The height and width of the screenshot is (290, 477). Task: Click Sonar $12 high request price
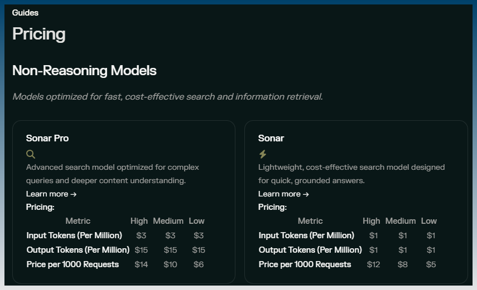pos(373,264)
